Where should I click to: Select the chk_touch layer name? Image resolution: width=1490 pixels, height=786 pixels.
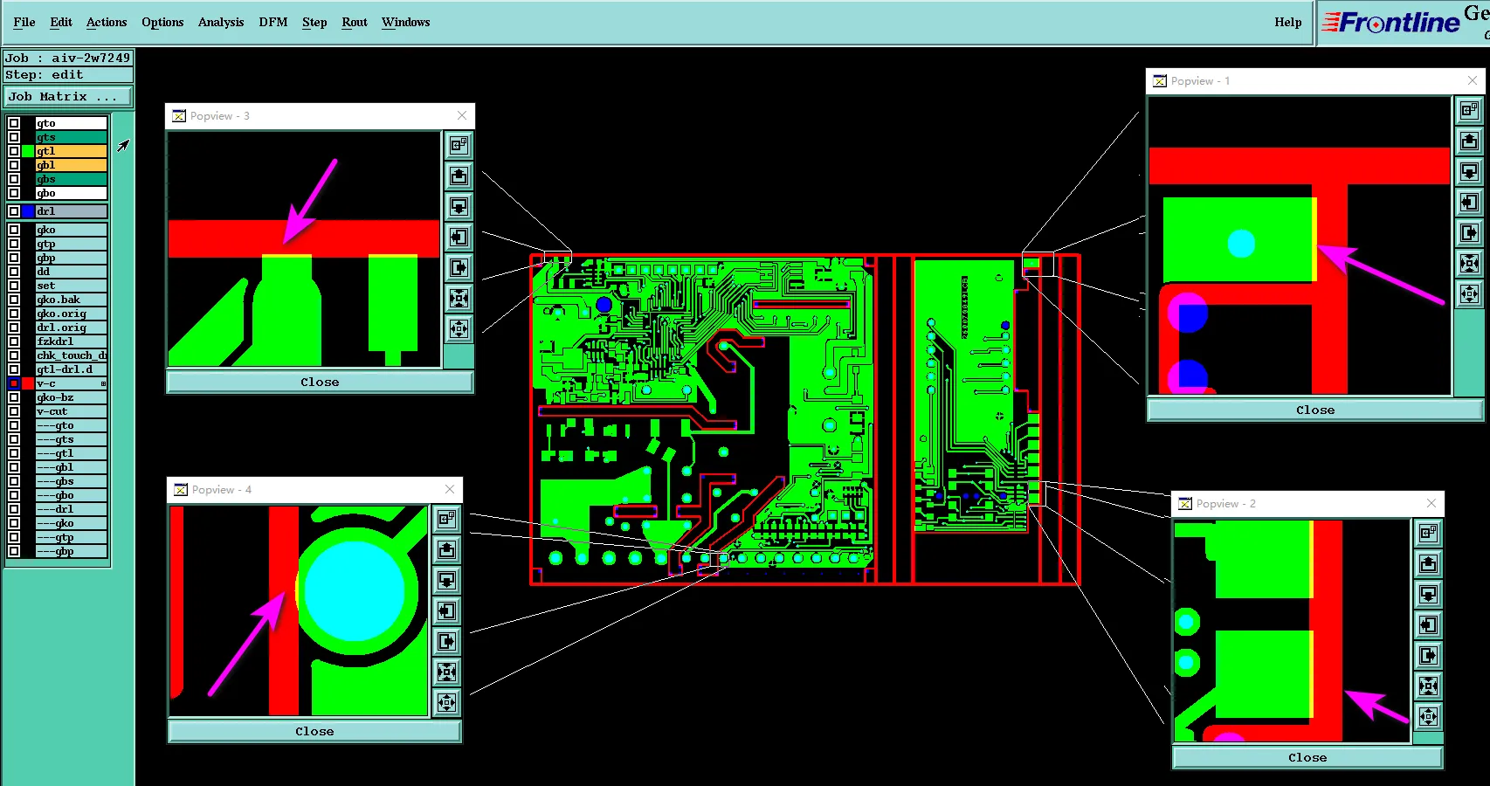click(x=72, y=355)
